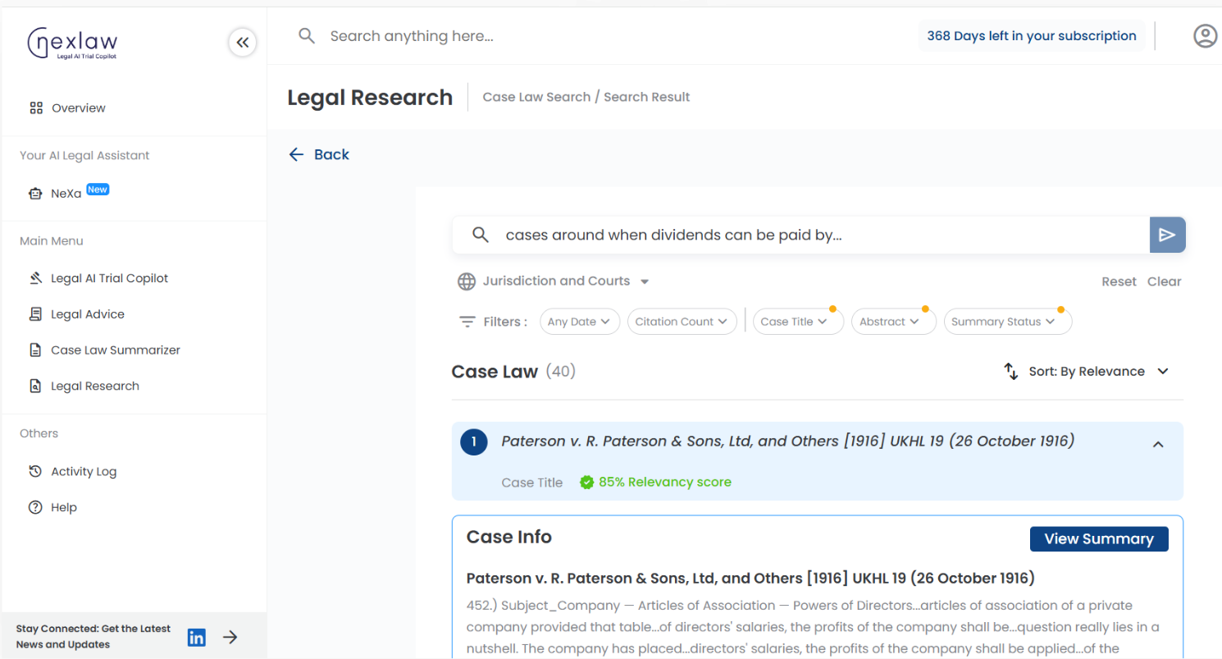This screenshot has height=659, width=1222.
Task: Click the Overview grid icon
Action: click(x=36, y=108)
